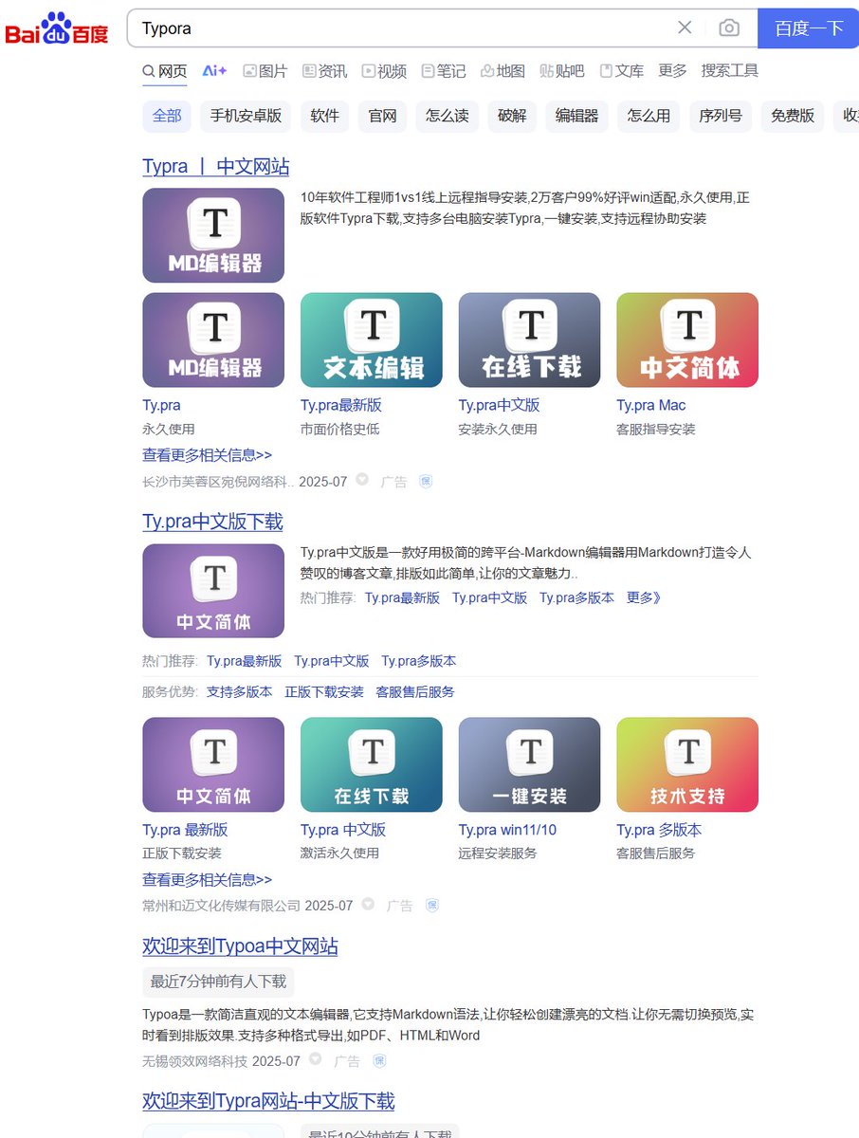Click 查看更多相关信息>> under 常州 ad
The height and width of the screenshot is (1138, 859).
[x=208, y=880]
